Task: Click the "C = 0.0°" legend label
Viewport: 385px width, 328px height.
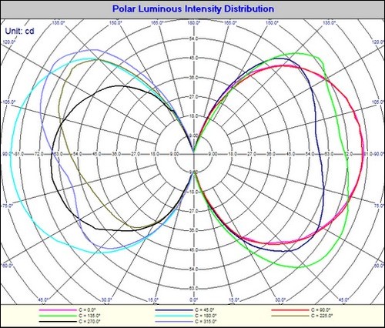Action: (x=87, y=310)
